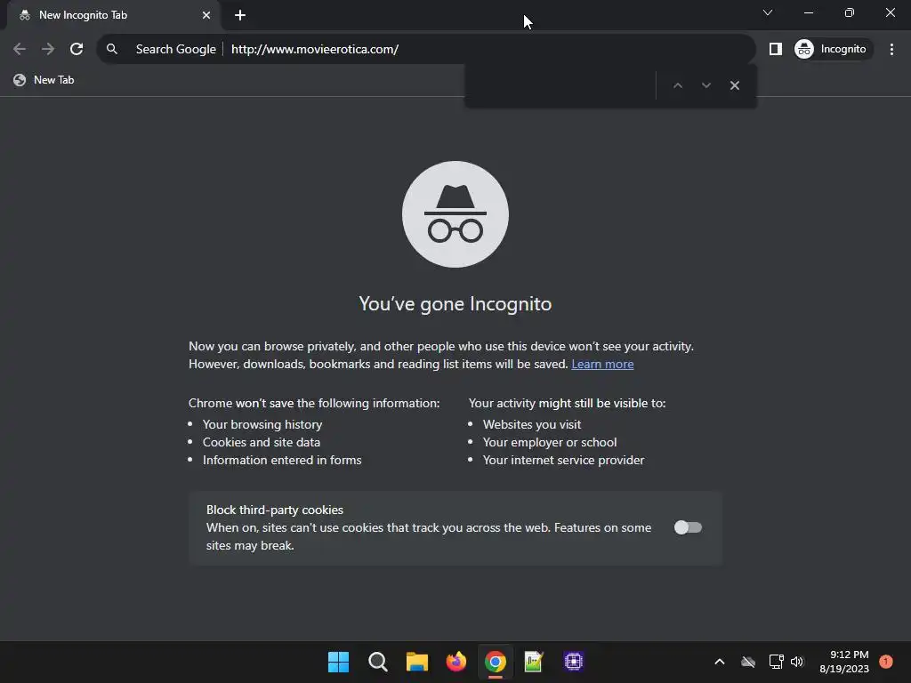The height and width of the screenshot is (683, 911).
Task: Launch Firefox from the taskbar
Action: point(456,662)
